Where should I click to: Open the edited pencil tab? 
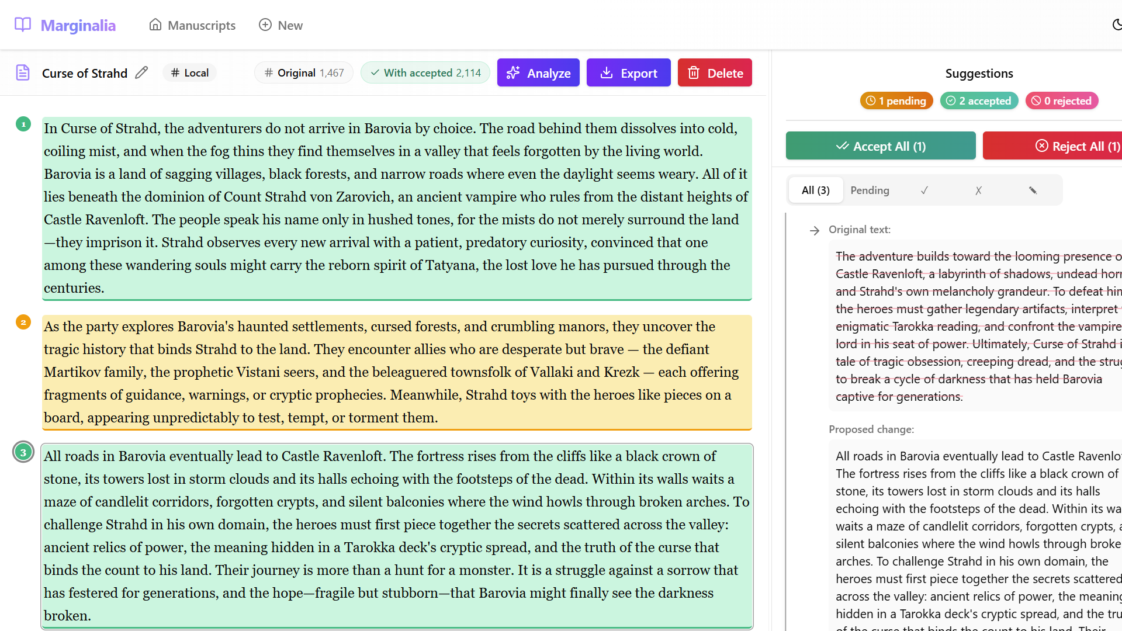click(x=1033, y=190)
